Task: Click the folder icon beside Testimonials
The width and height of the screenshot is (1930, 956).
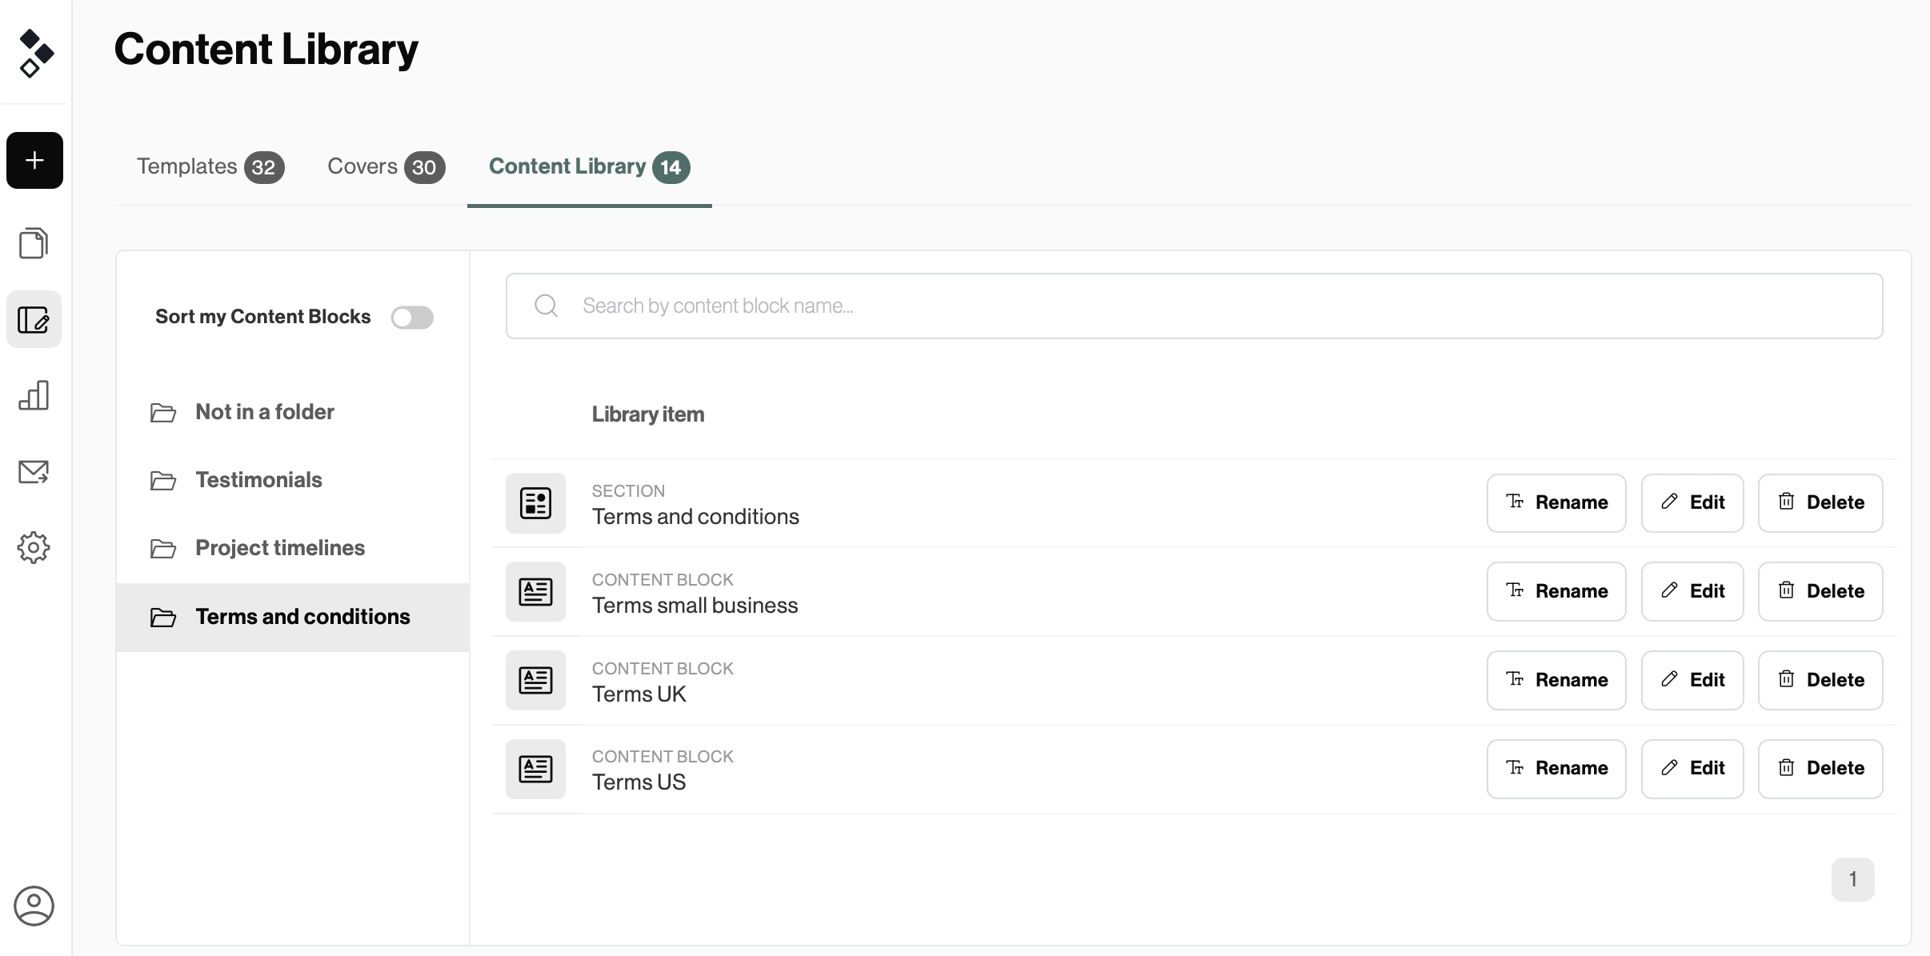Action: [x=163, y=481]
